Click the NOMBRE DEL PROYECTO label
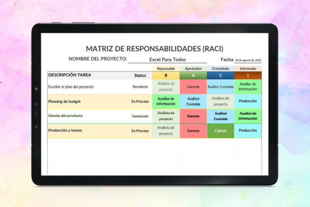 [x=98, y=59]
